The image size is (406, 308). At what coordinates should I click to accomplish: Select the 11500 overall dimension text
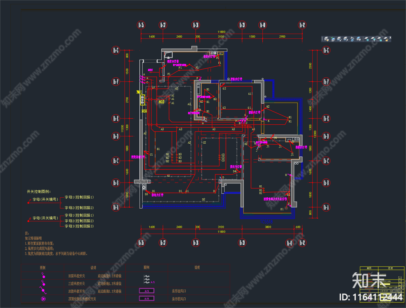pos(122,129)
